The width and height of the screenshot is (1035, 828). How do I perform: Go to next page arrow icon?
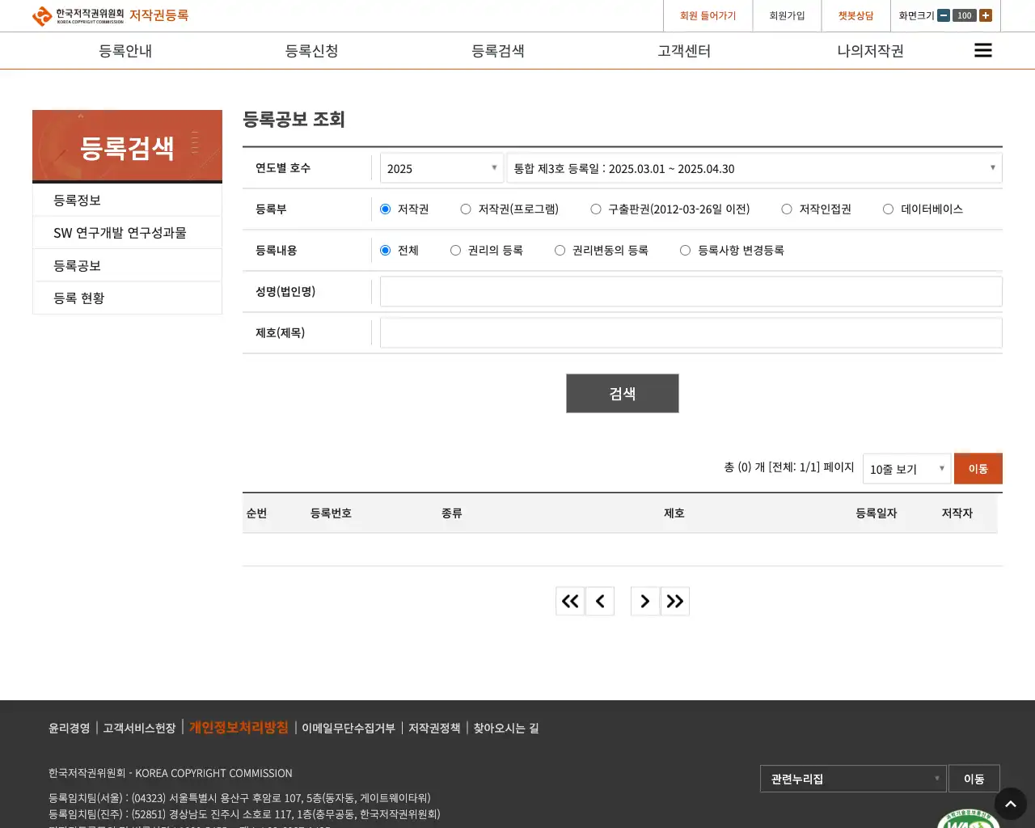645,601
